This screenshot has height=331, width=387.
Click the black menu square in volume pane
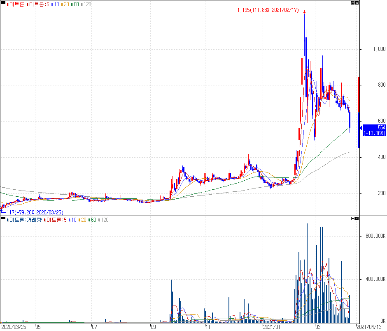[3, 218]
